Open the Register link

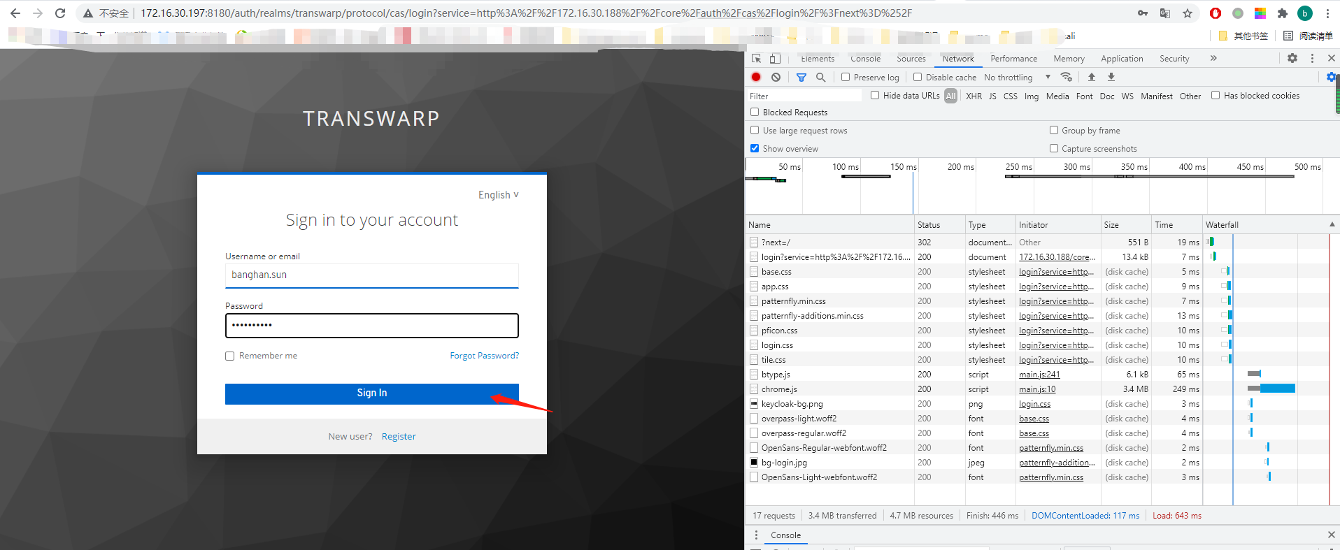[399, 436]
